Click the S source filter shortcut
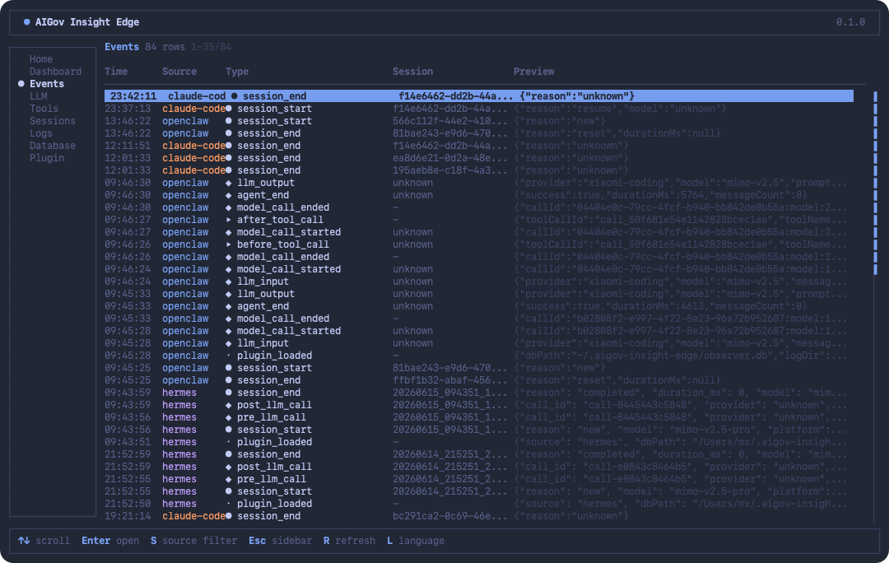 coord(194,541)
